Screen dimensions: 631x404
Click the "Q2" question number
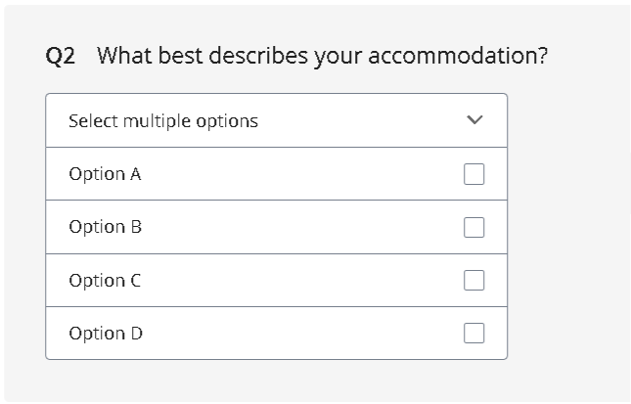pos(61,57)
